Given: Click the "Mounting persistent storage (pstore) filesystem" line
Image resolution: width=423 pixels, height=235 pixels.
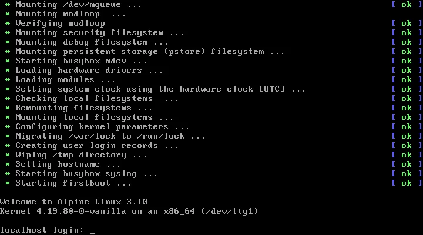Looking at the screenshot, I should click(150, 52).
